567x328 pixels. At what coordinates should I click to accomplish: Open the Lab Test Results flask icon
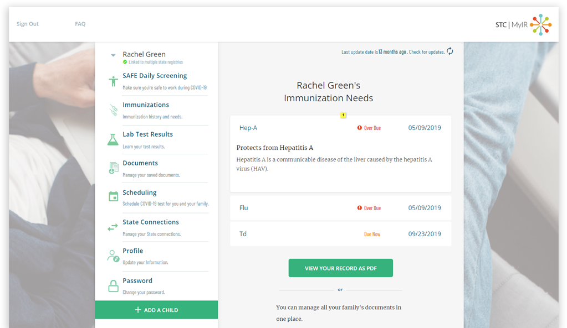[113, 140]
